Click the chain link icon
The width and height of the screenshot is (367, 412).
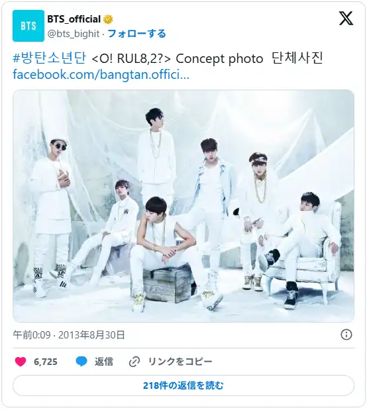click(134, 362)
